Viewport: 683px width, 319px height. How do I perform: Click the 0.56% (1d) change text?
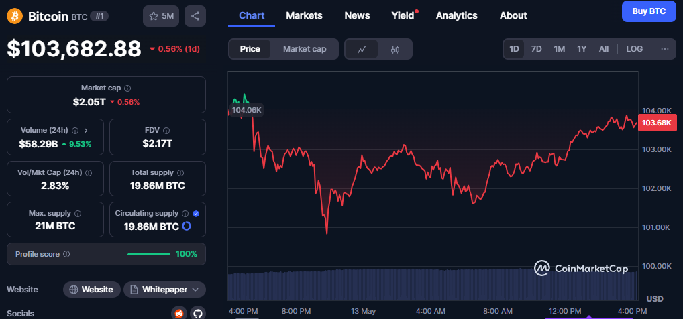point(178,49)
